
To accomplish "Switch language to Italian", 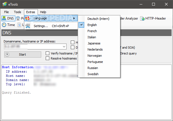I will (99, 37).
